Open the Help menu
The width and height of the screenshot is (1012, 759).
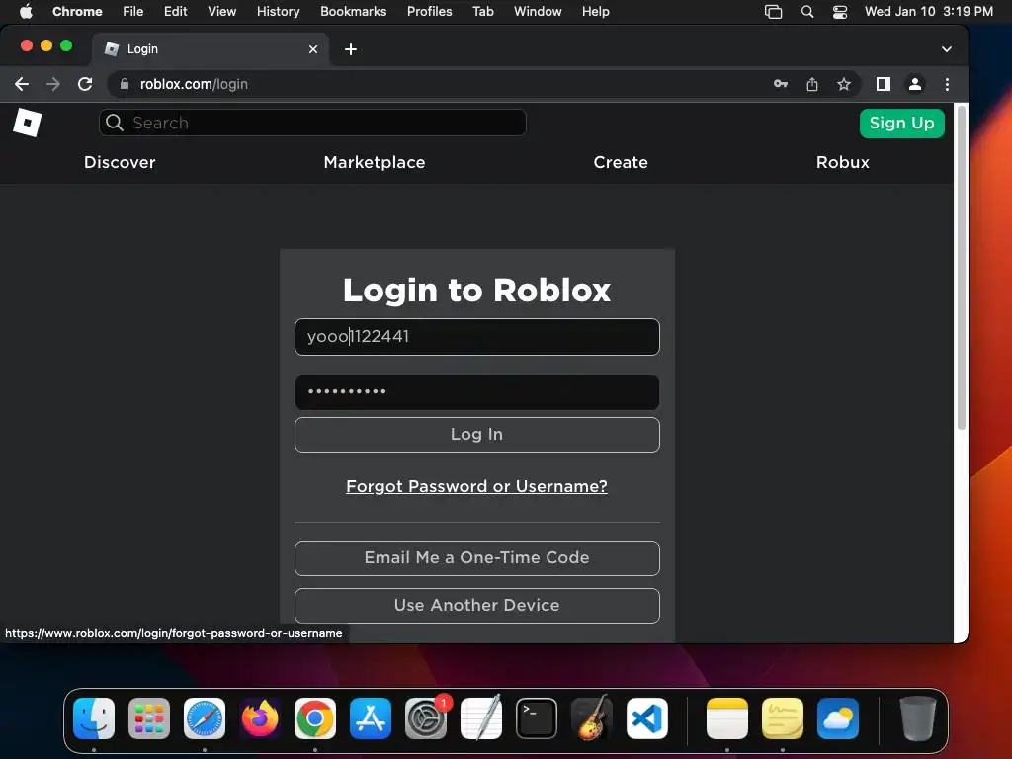pos(595,11)
